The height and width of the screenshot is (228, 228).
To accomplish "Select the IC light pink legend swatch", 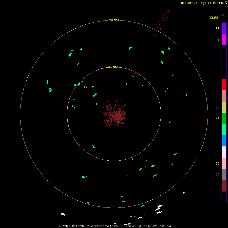I will (224, 163).
